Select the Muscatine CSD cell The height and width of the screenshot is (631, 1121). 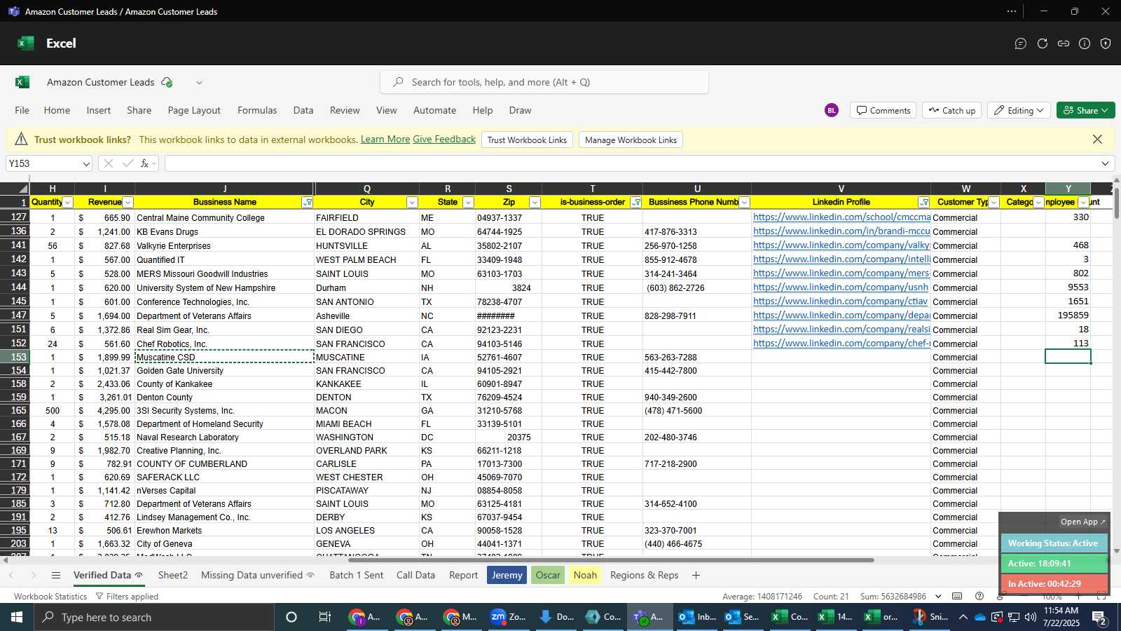pos(224,357)
